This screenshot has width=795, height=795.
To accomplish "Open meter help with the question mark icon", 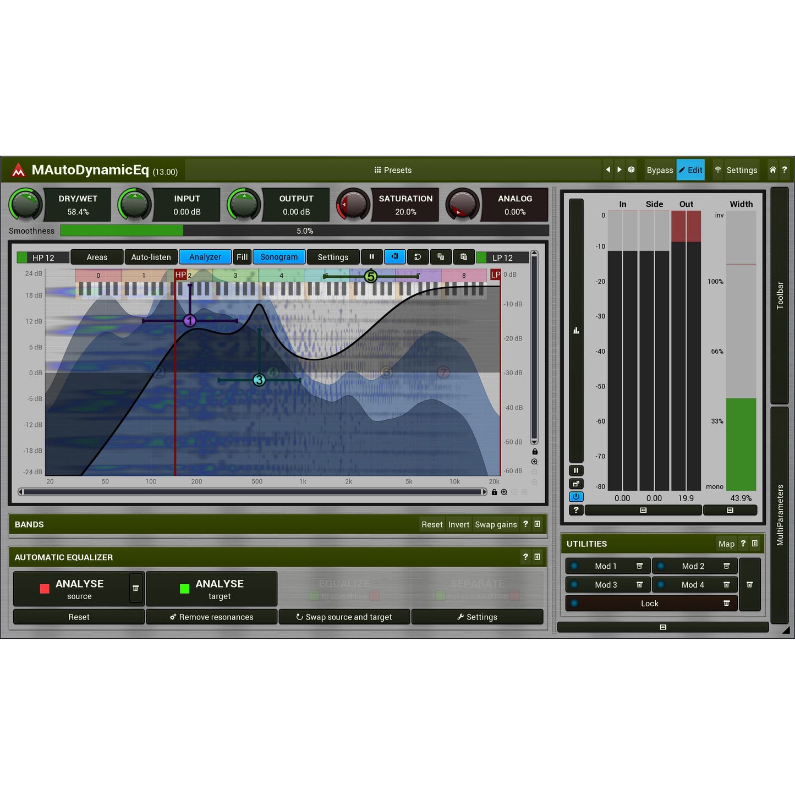I will point(576,510).
